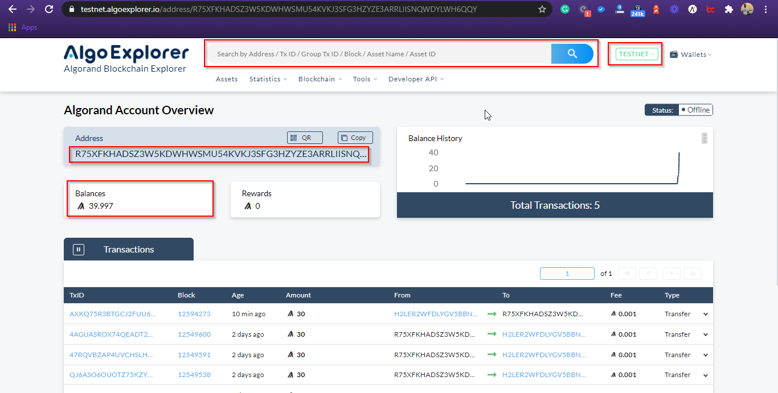Screen dimensions: 778x393
Task: Check the Offline status indicator
Action: click(695, 110)
